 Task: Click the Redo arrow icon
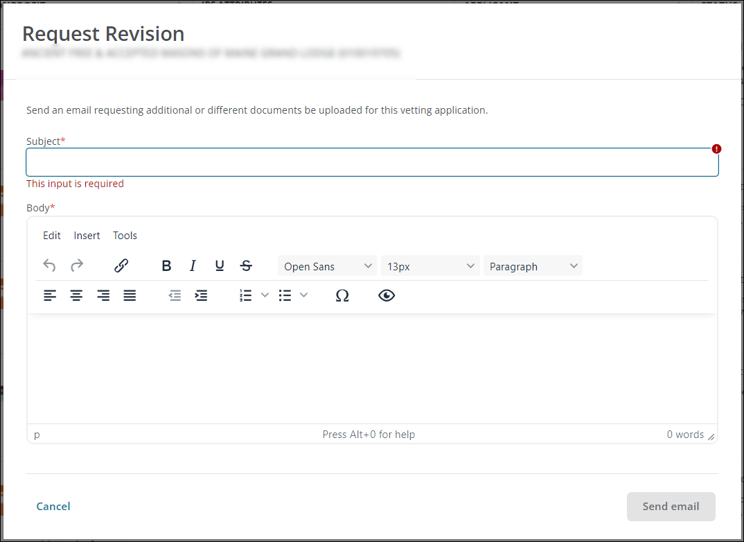77,266
